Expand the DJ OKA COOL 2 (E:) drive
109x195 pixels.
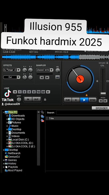[7, 147]
